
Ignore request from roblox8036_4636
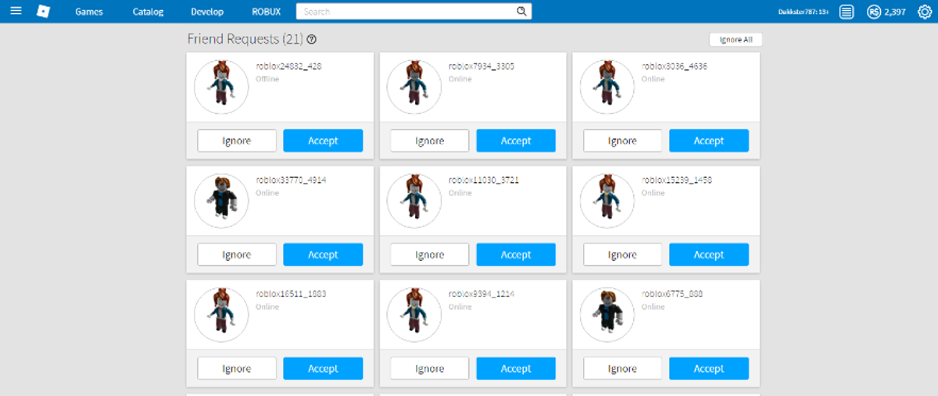tap(622, 141)
